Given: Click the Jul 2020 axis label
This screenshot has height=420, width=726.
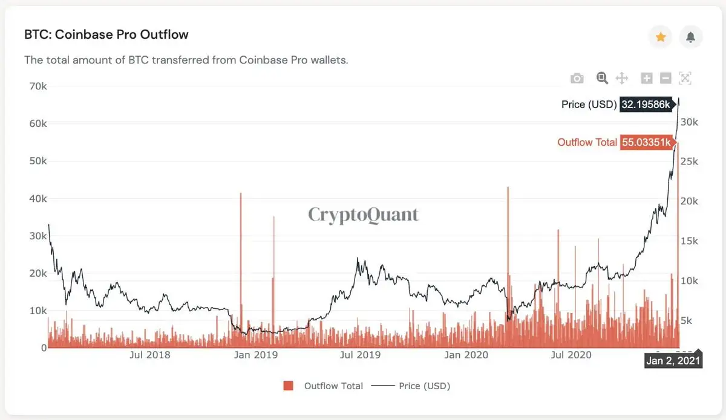Looking at the screenshot, I should click(570, 355).
